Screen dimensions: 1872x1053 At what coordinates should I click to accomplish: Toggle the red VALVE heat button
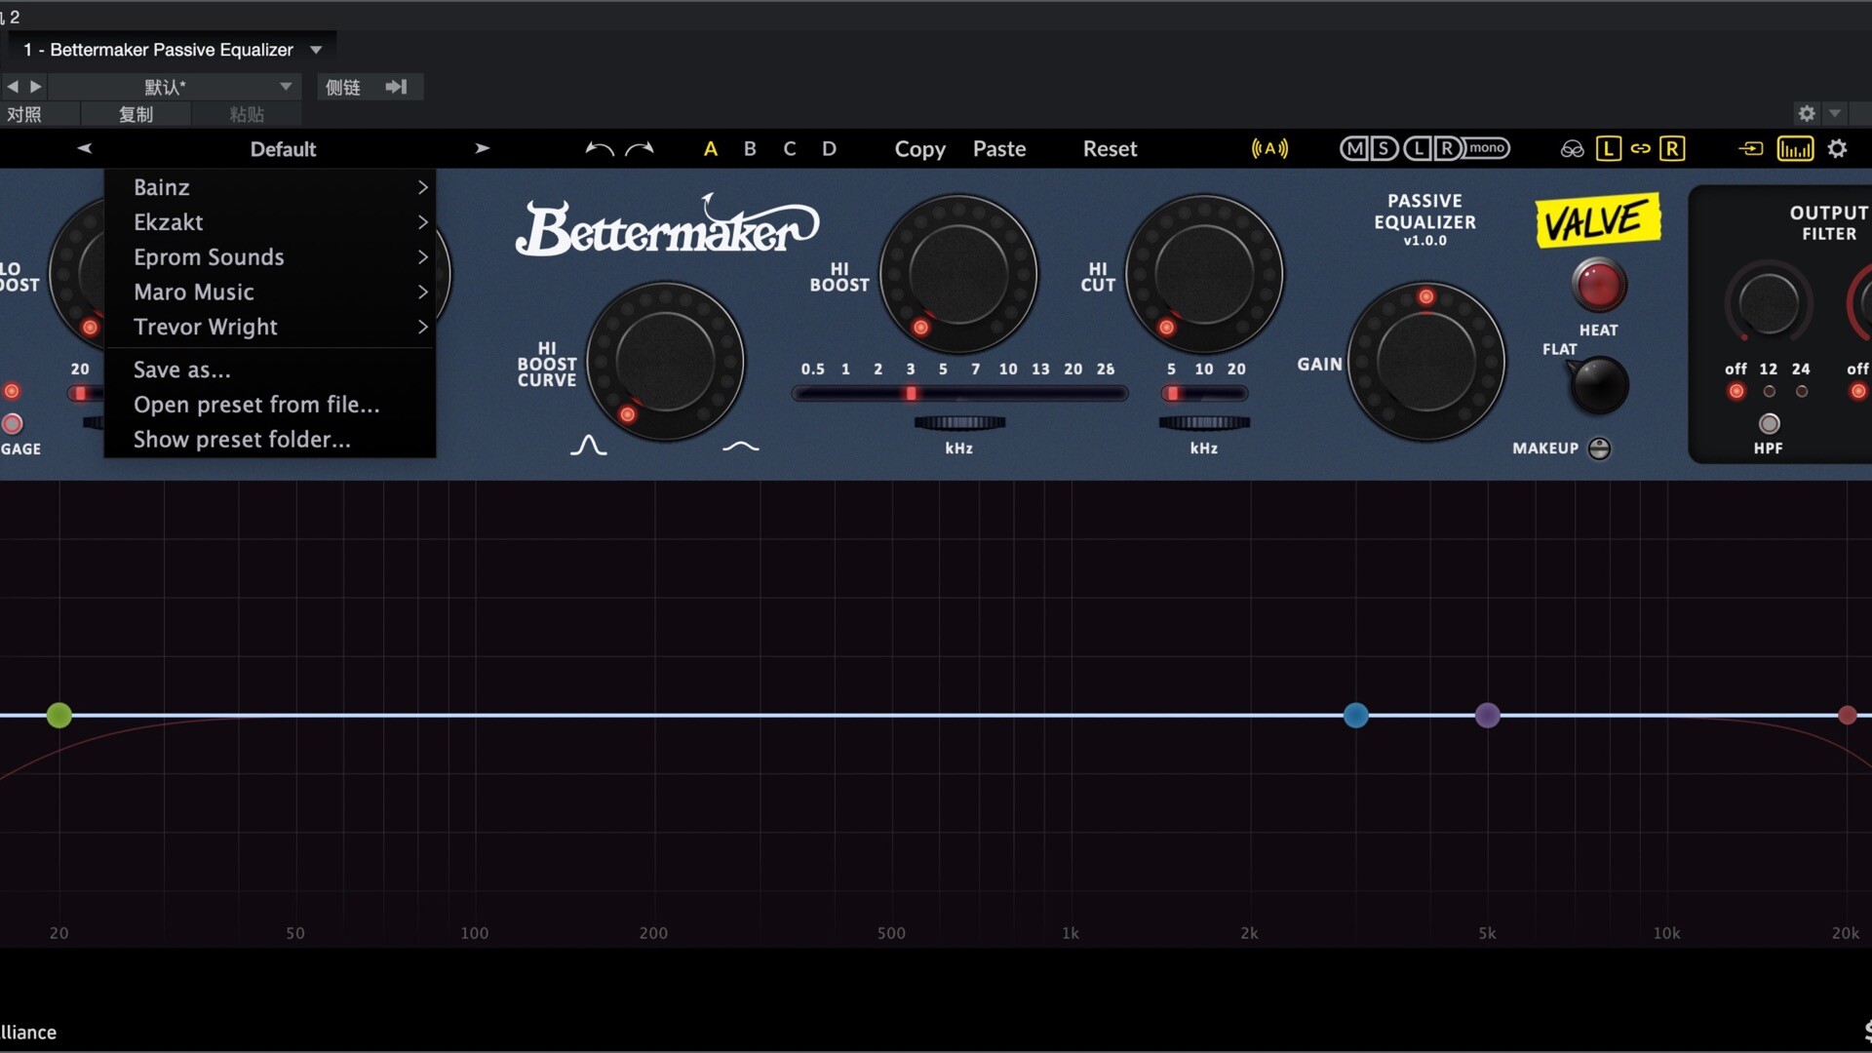point(1599,285)
